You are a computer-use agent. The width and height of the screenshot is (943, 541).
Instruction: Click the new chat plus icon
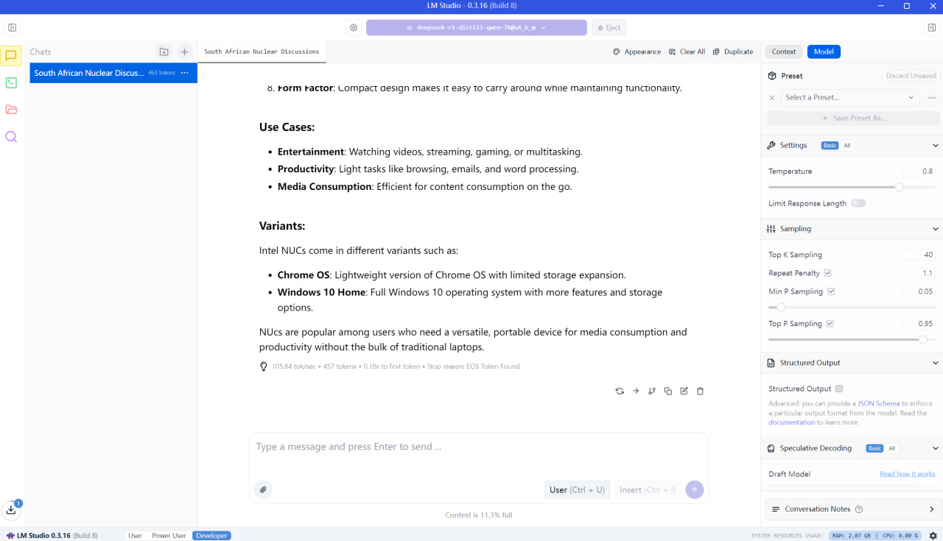(x=184, y=52)
